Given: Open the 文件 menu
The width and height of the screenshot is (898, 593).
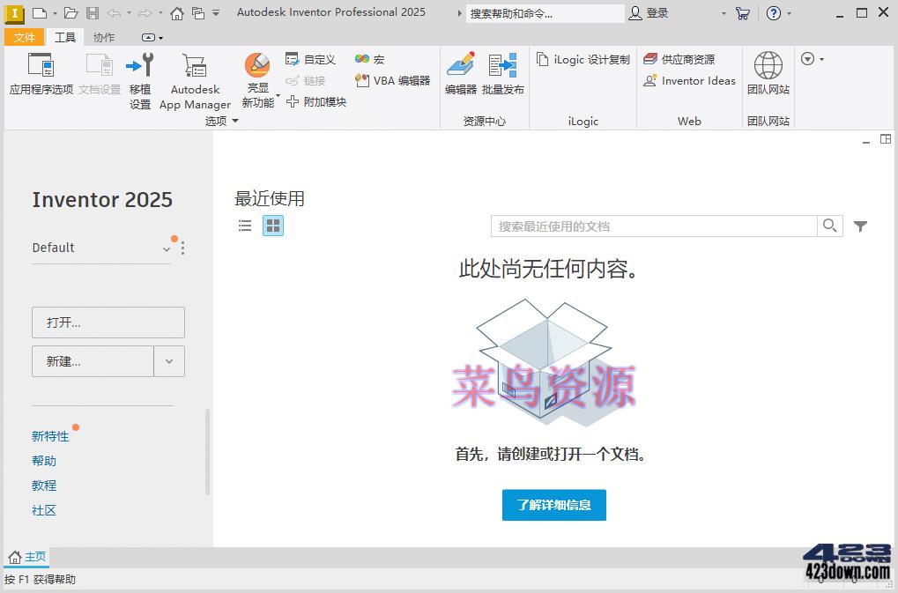Looking at the screenshot, I should coord(25,37).
